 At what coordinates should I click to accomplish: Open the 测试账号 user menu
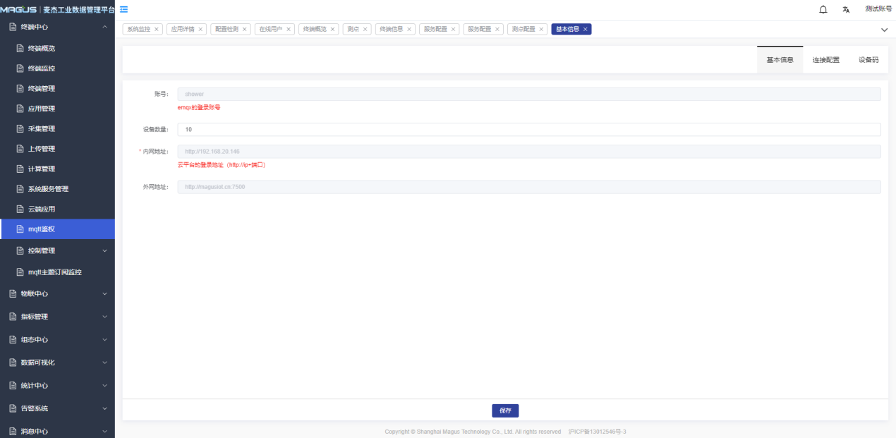coord(878,9)
